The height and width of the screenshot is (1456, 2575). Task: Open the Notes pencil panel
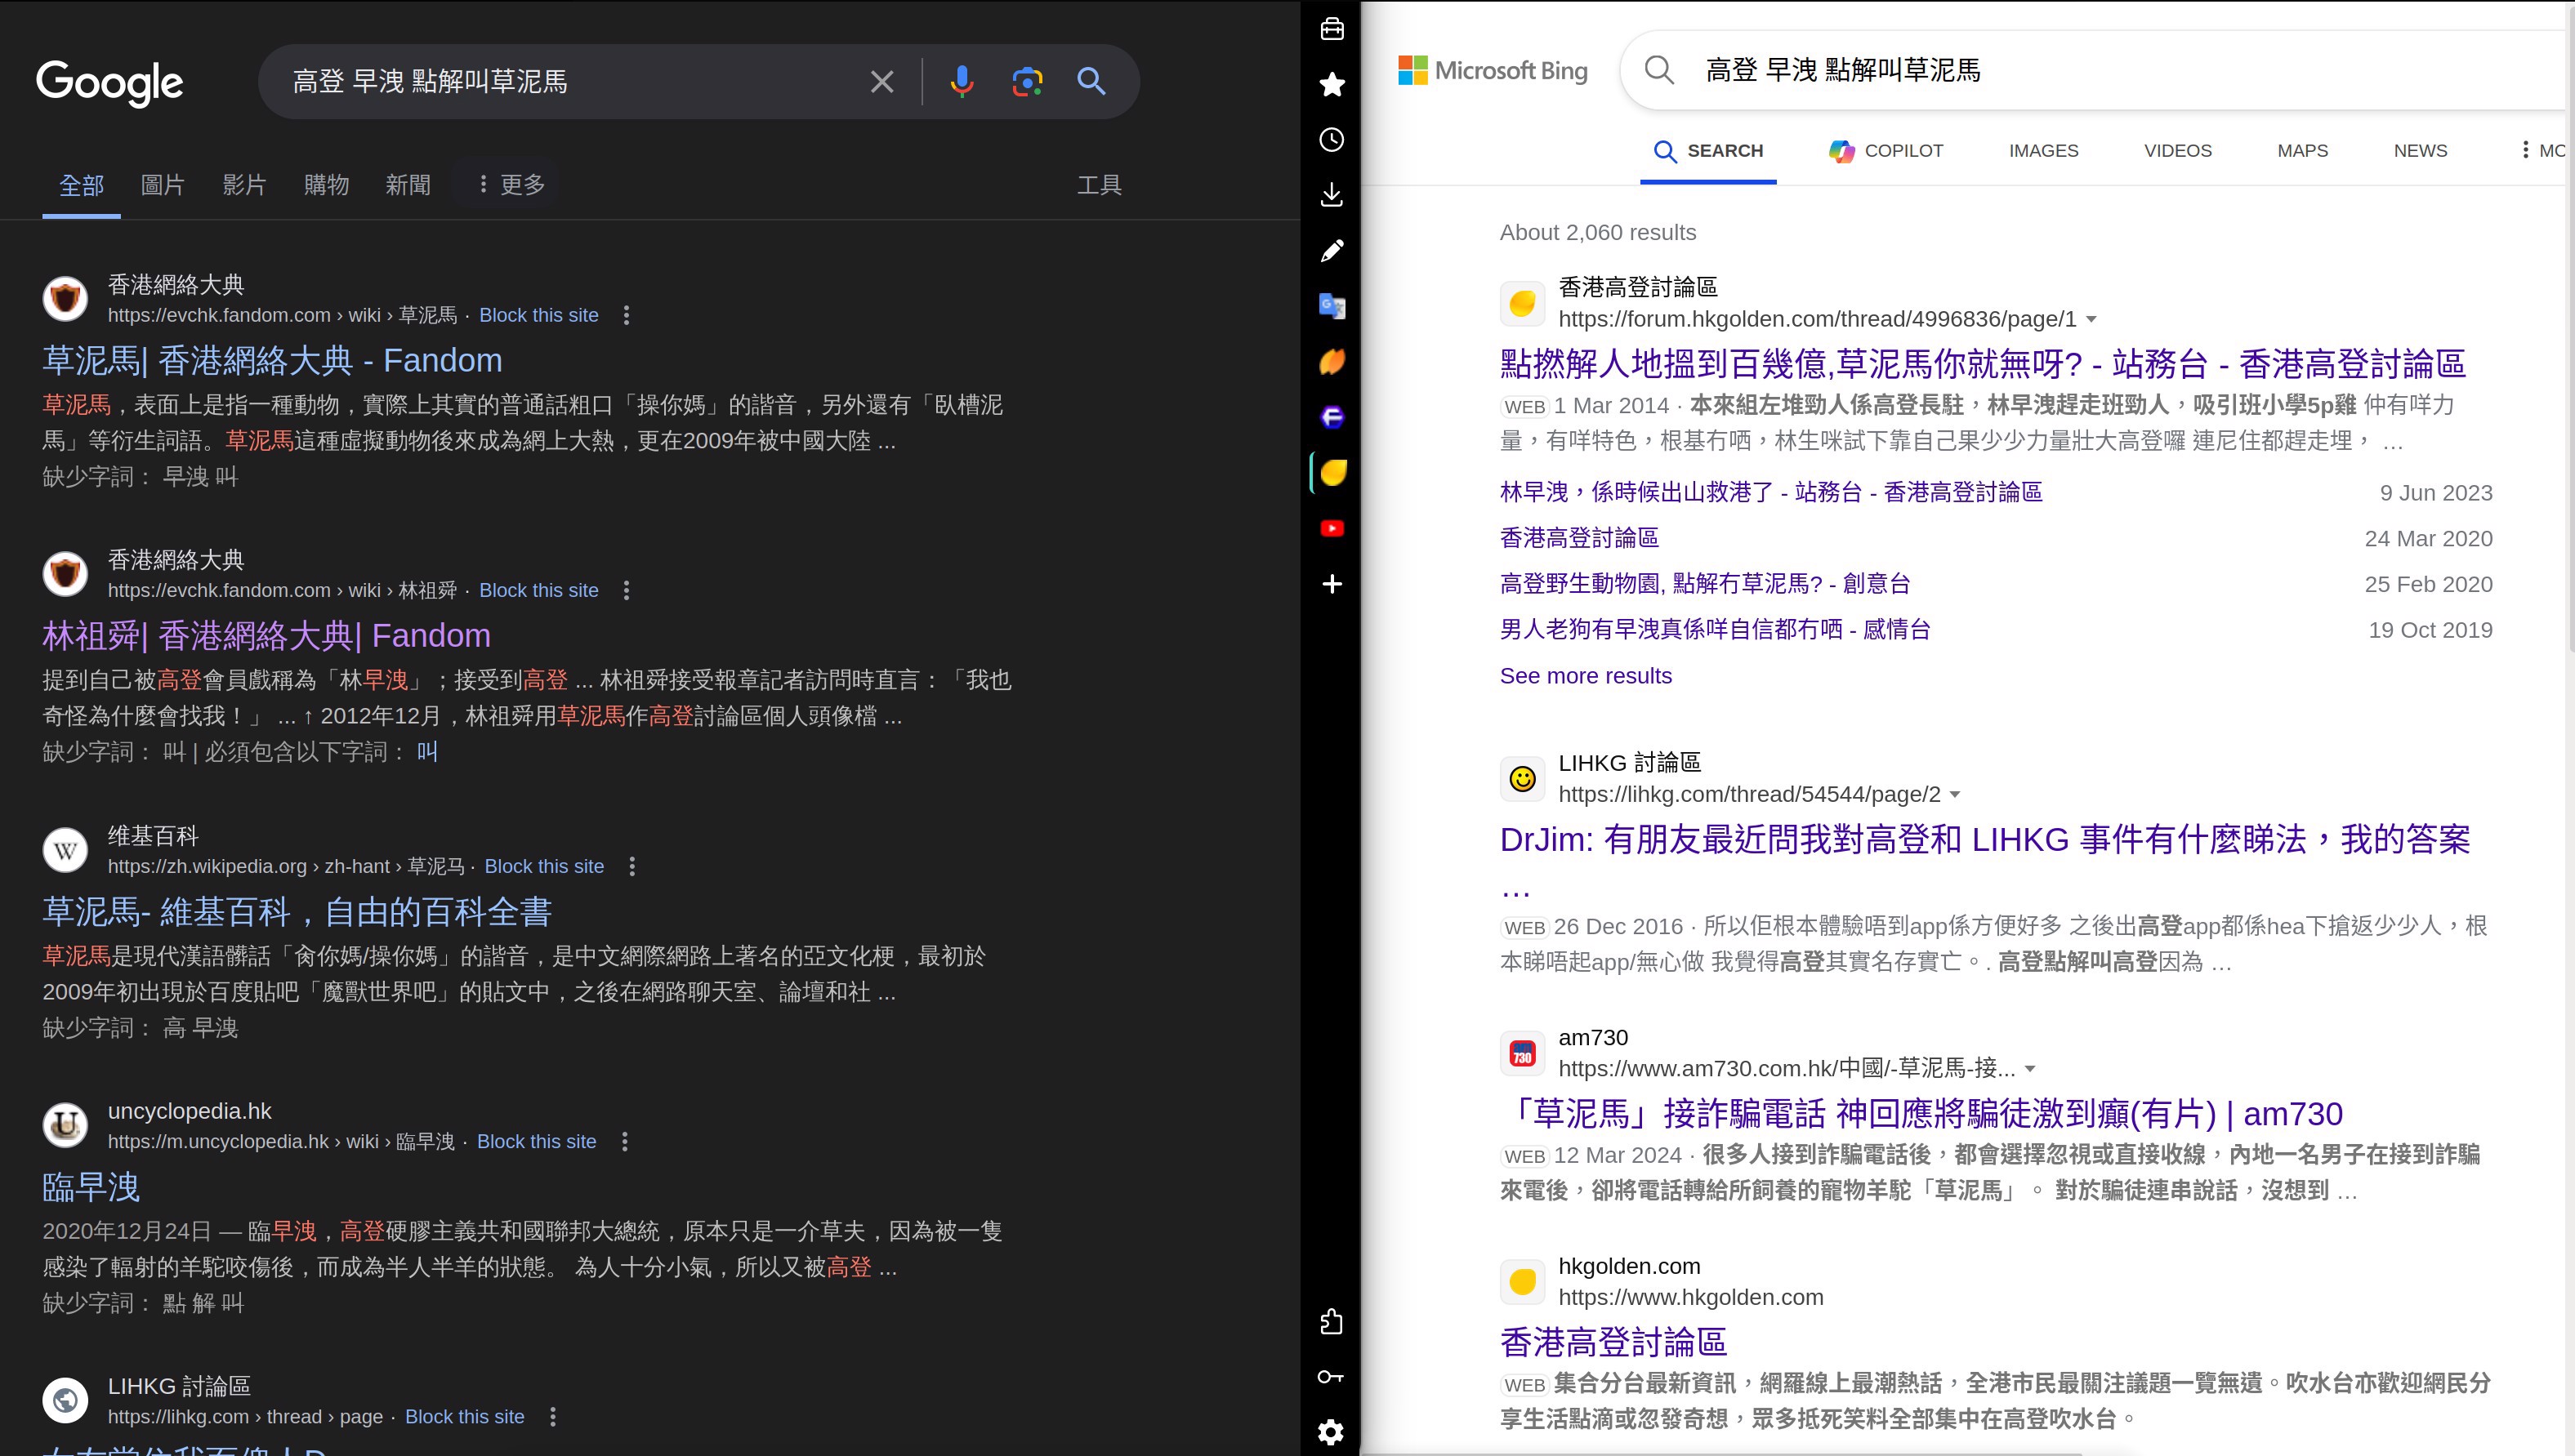[x=1332, y=251]
